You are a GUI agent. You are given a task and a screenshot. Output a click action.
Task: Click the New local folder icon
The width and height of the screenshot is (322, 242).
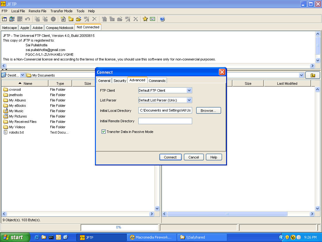pyautogui.click(x=71, y=19)
